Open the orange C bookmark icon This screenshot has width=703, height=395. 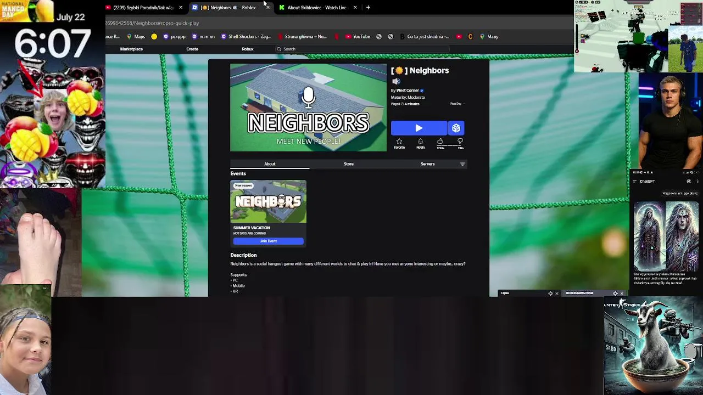point(470,37)
